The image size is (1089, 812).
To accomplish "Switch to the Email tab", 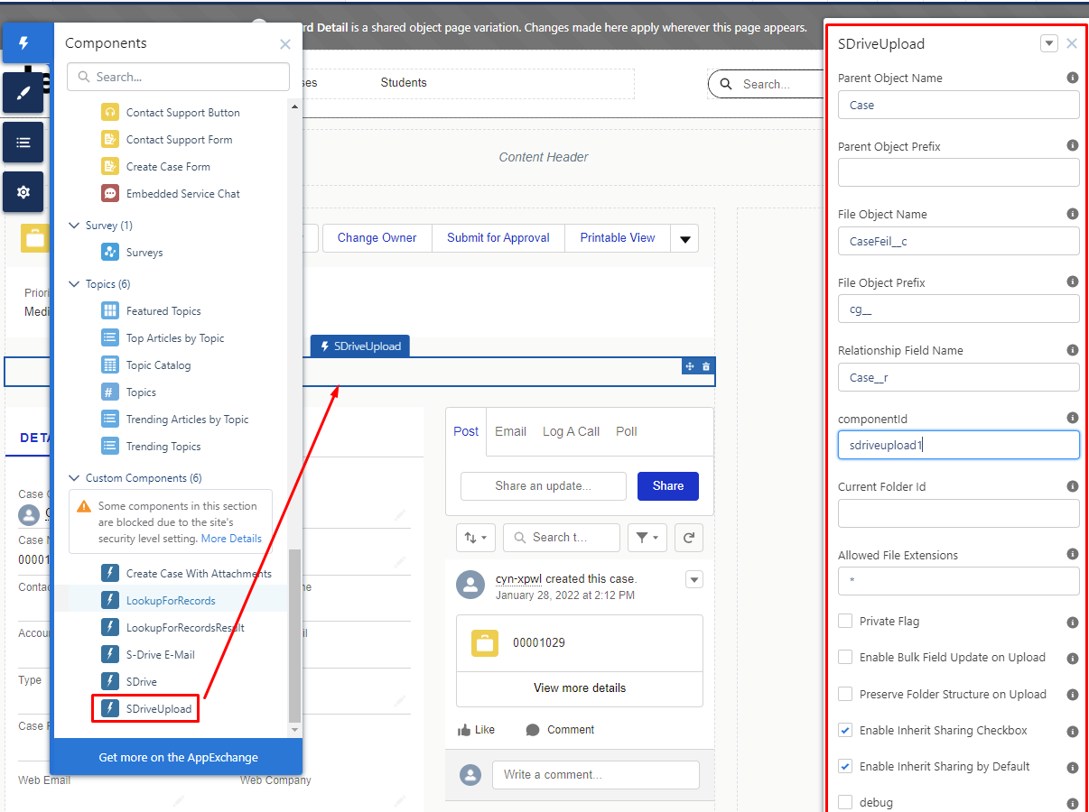I will coord(510,431).
